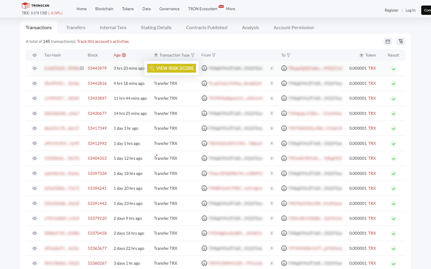This screenshot has width=431, height=269.
Task: Open the Transaction Type column filter funnel
Action: [193, 55]
